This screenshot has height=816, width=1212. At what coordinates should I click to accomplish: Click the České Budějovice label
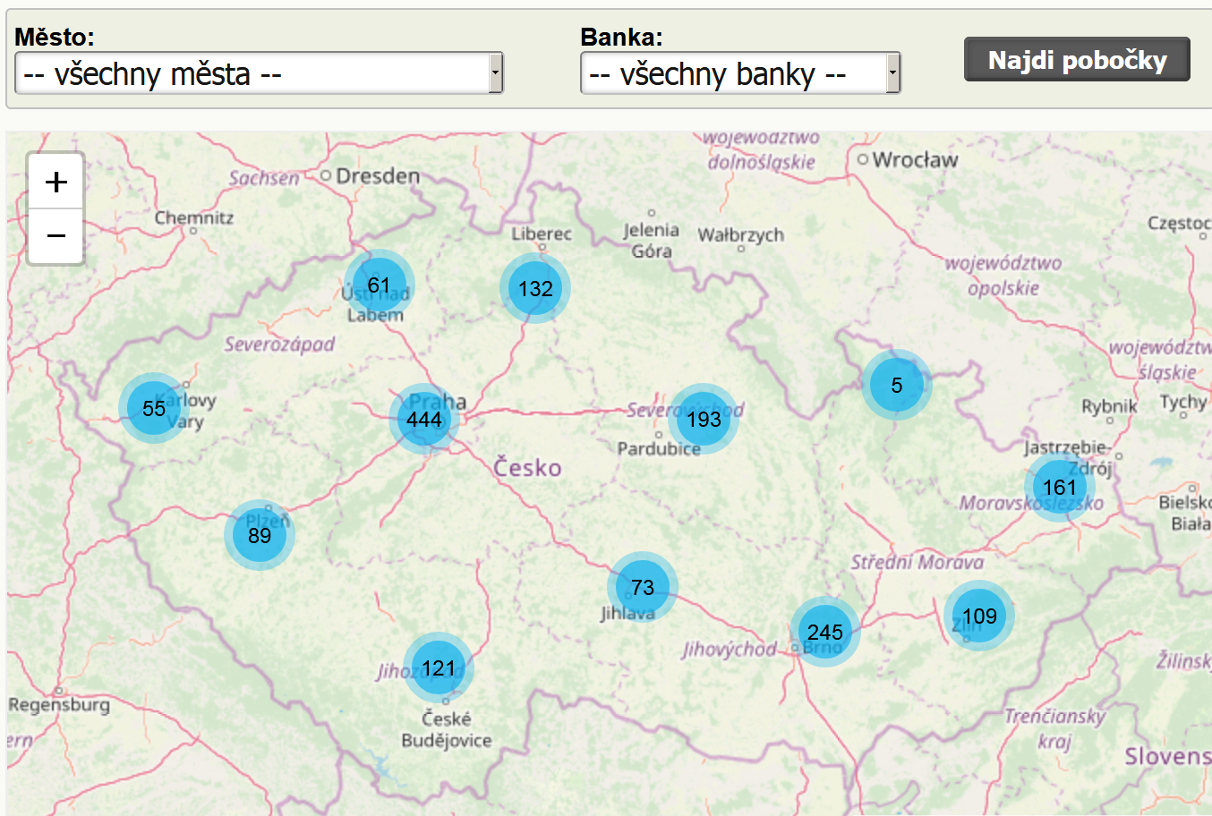pyautogui.click(x=446, y=729)
